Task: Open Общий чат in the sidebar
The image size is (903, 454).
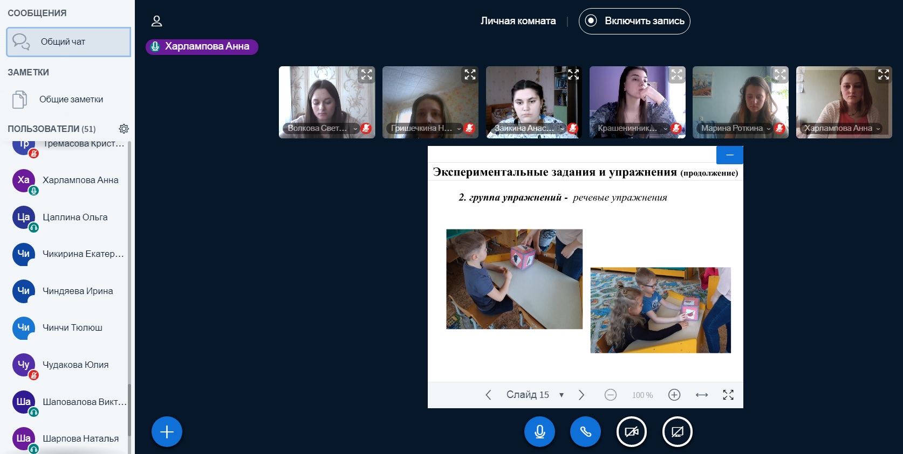Action: pos(69,42)
